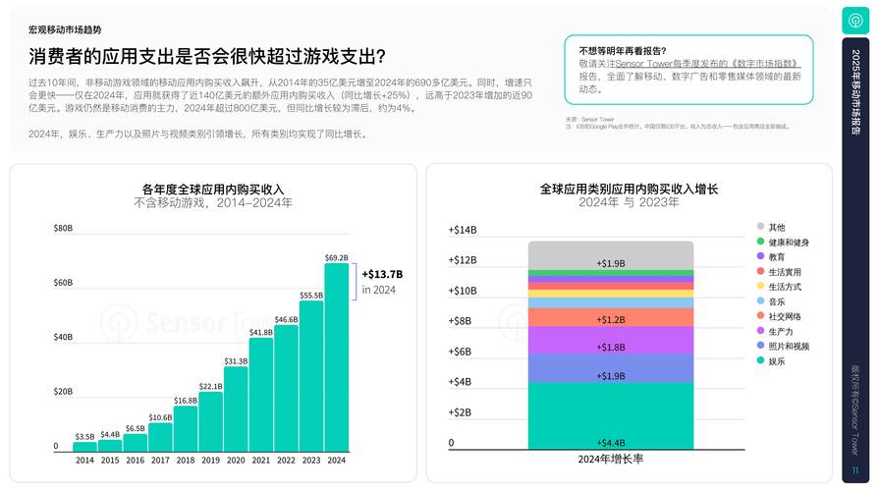Select the 照片和视频 legend dot

[x=760, y=347]
